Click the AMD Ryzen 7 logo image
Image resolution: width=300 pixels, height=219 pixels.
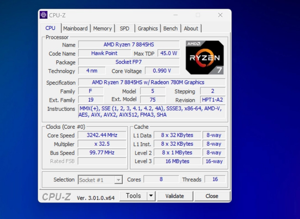coord(205,58)
